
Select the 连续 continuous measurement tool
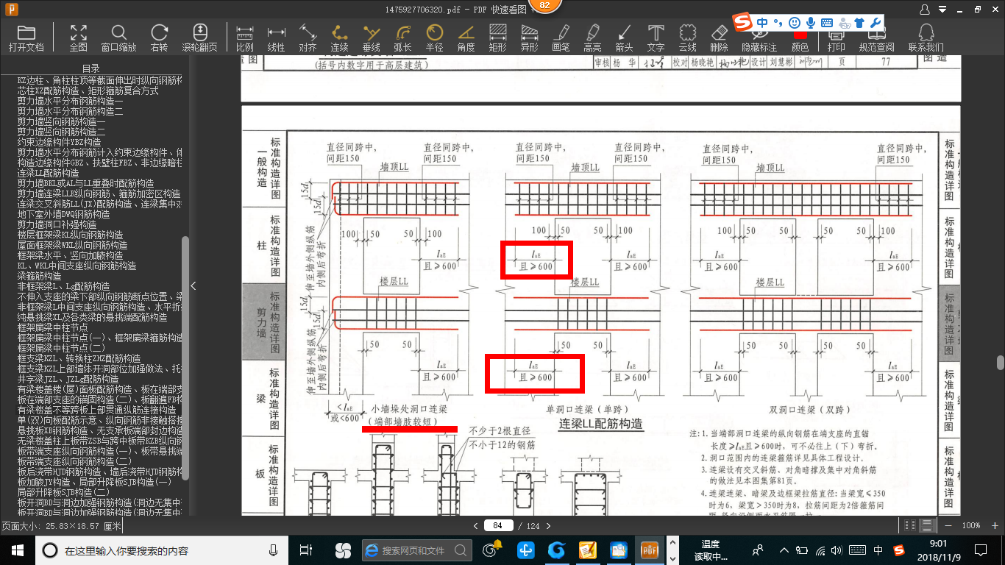coord(339,38)
